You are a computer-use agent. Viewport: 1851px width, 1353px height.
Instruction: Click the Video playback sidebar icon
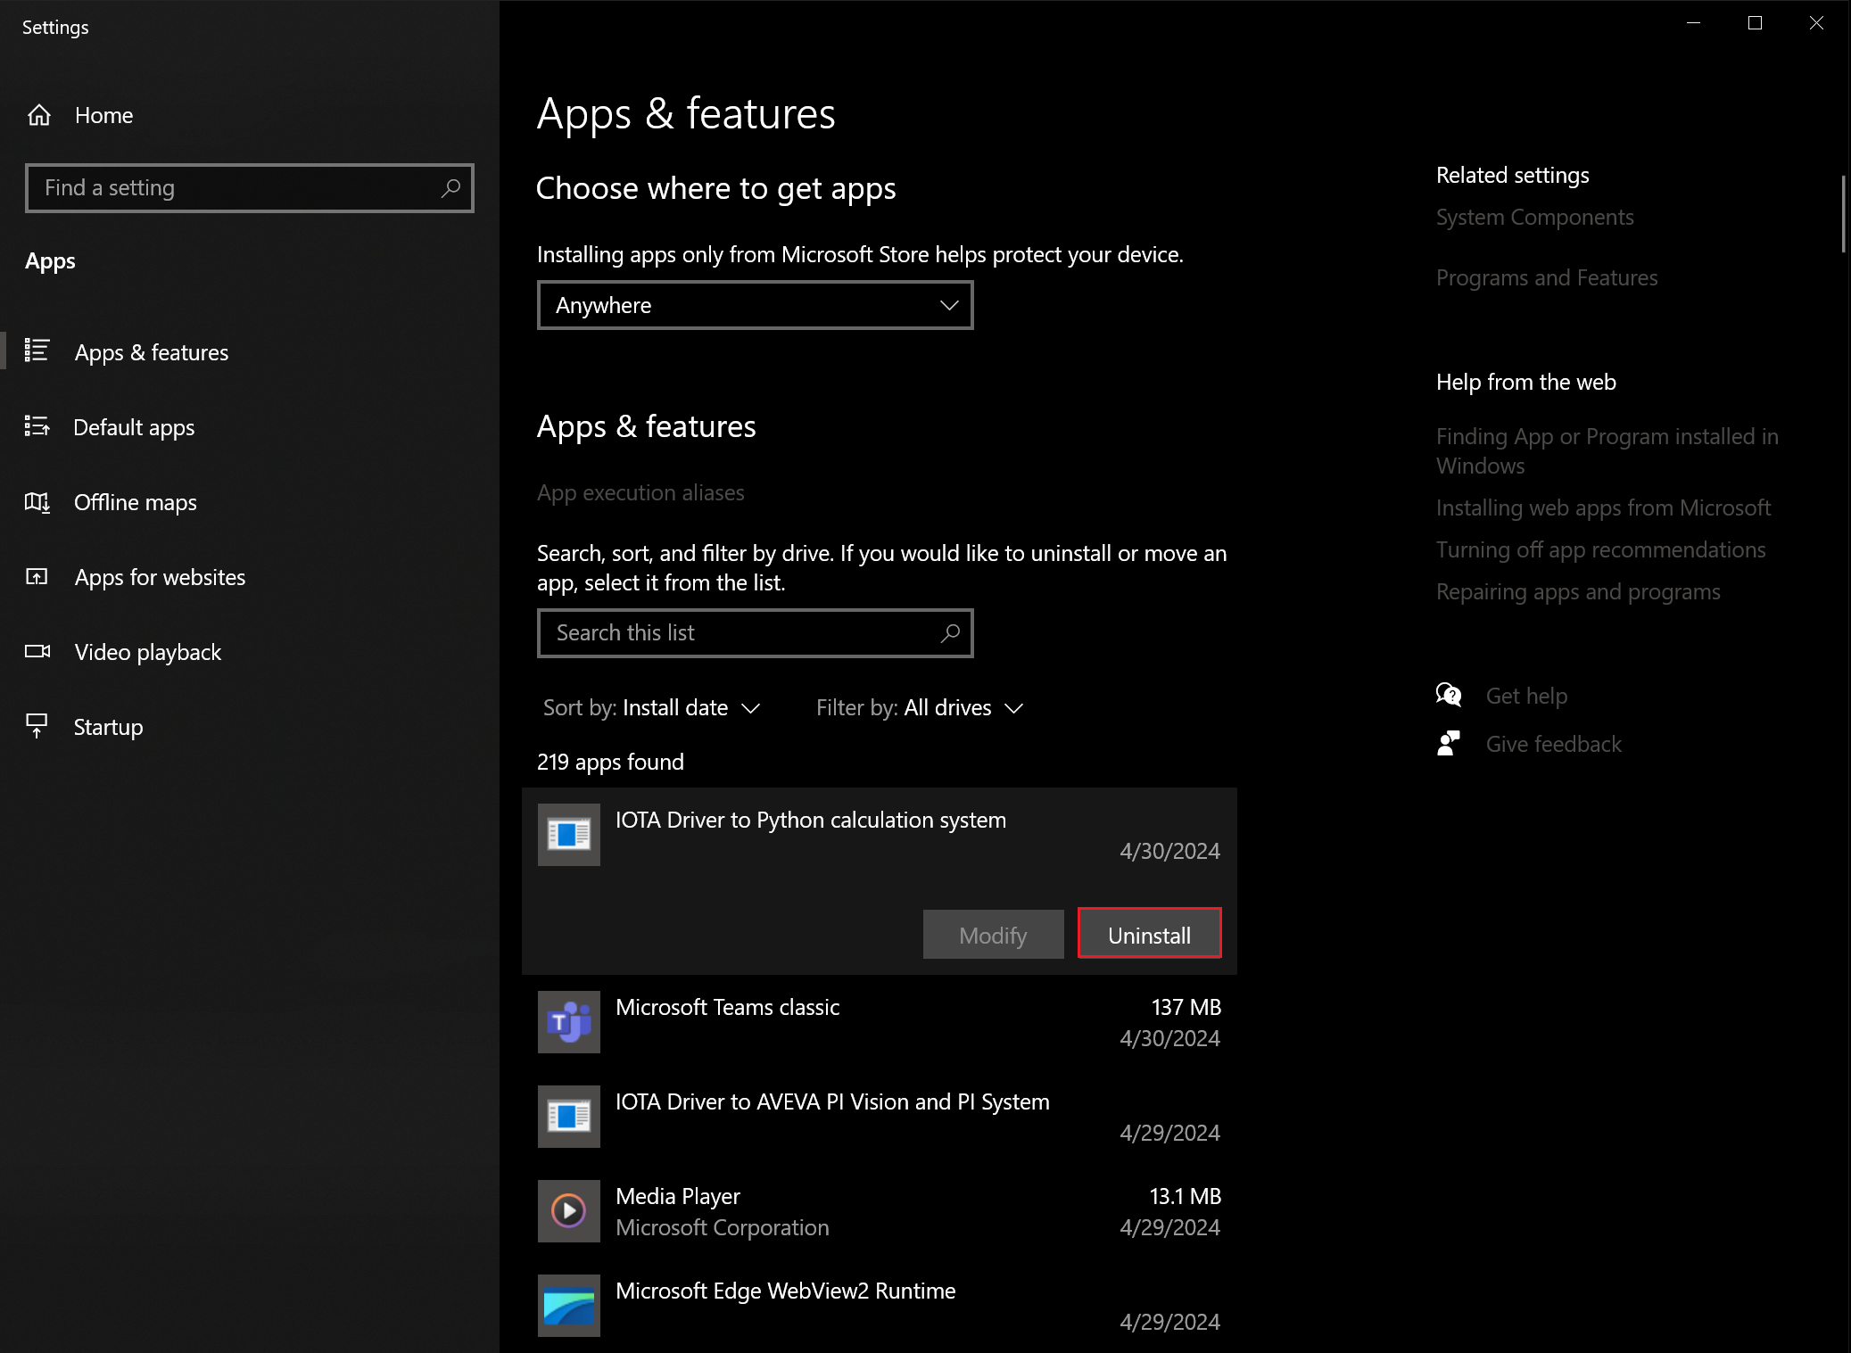point(37,651)
